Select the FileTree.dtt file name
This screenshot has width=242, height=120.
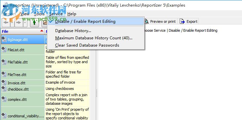[x=17, y=75]
